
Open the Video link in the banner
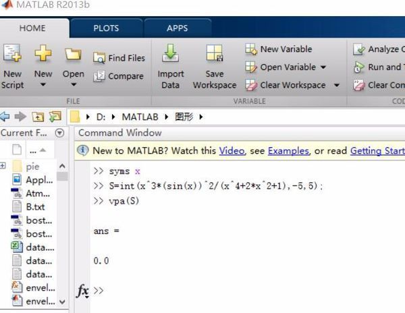tap(236, 150)
